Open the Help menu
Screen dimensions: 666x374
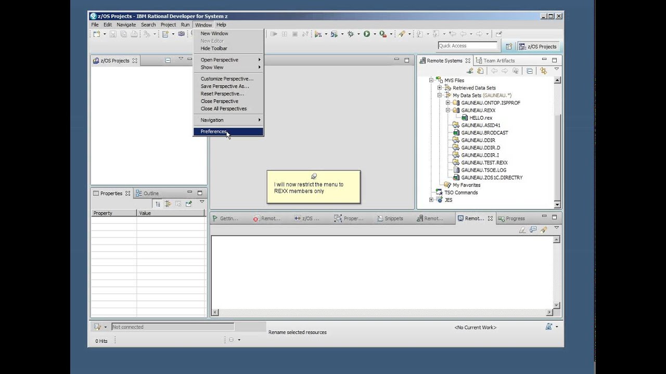tap(221, 24)
